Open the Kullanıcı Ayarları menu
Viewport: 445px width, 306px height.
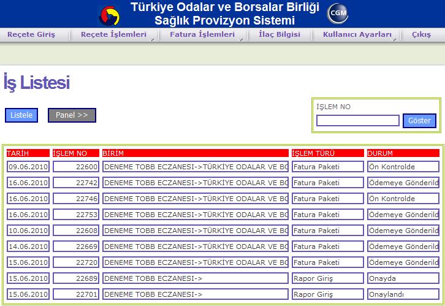(357, 34)
